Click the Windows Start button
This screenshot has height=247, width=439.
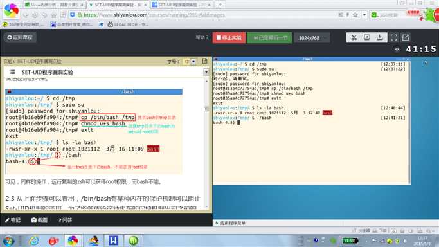click(x=8, y=241)
